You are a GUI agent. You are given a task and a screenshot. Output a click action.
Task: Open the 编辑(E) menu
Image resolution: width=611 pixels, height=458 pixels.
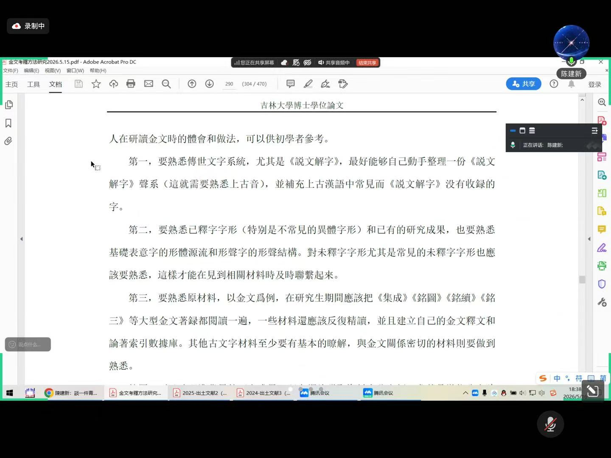pos(31,71)
